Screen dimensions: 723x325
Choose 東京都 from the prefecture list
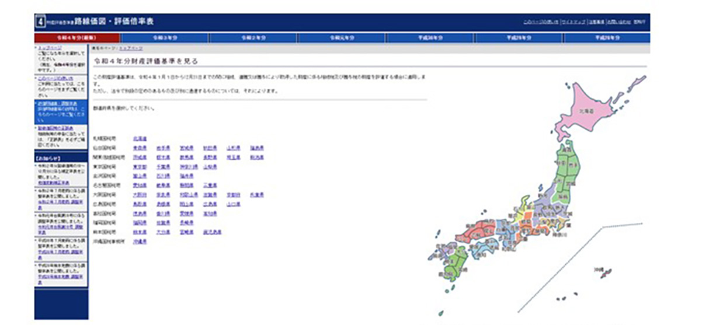(139, 167)
